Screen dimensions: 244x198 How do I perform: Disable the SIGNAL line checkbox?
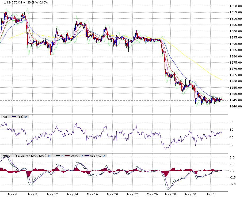(x=104, y=156)
